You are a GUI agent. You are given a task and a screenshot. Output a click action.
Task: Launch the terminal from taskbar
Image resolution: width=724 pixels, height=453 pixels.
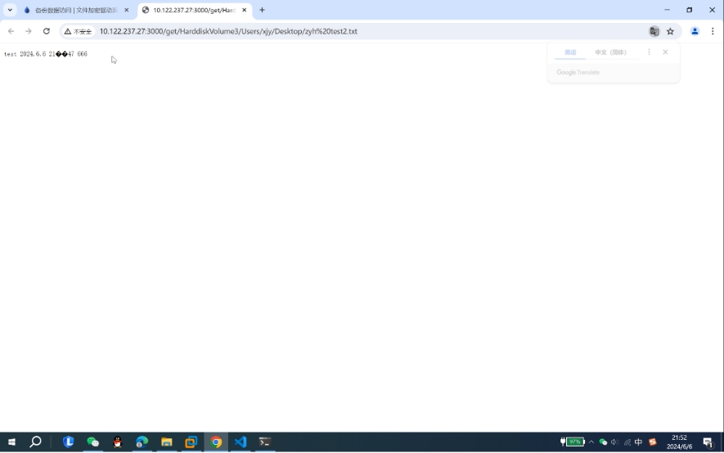(265, 442)
